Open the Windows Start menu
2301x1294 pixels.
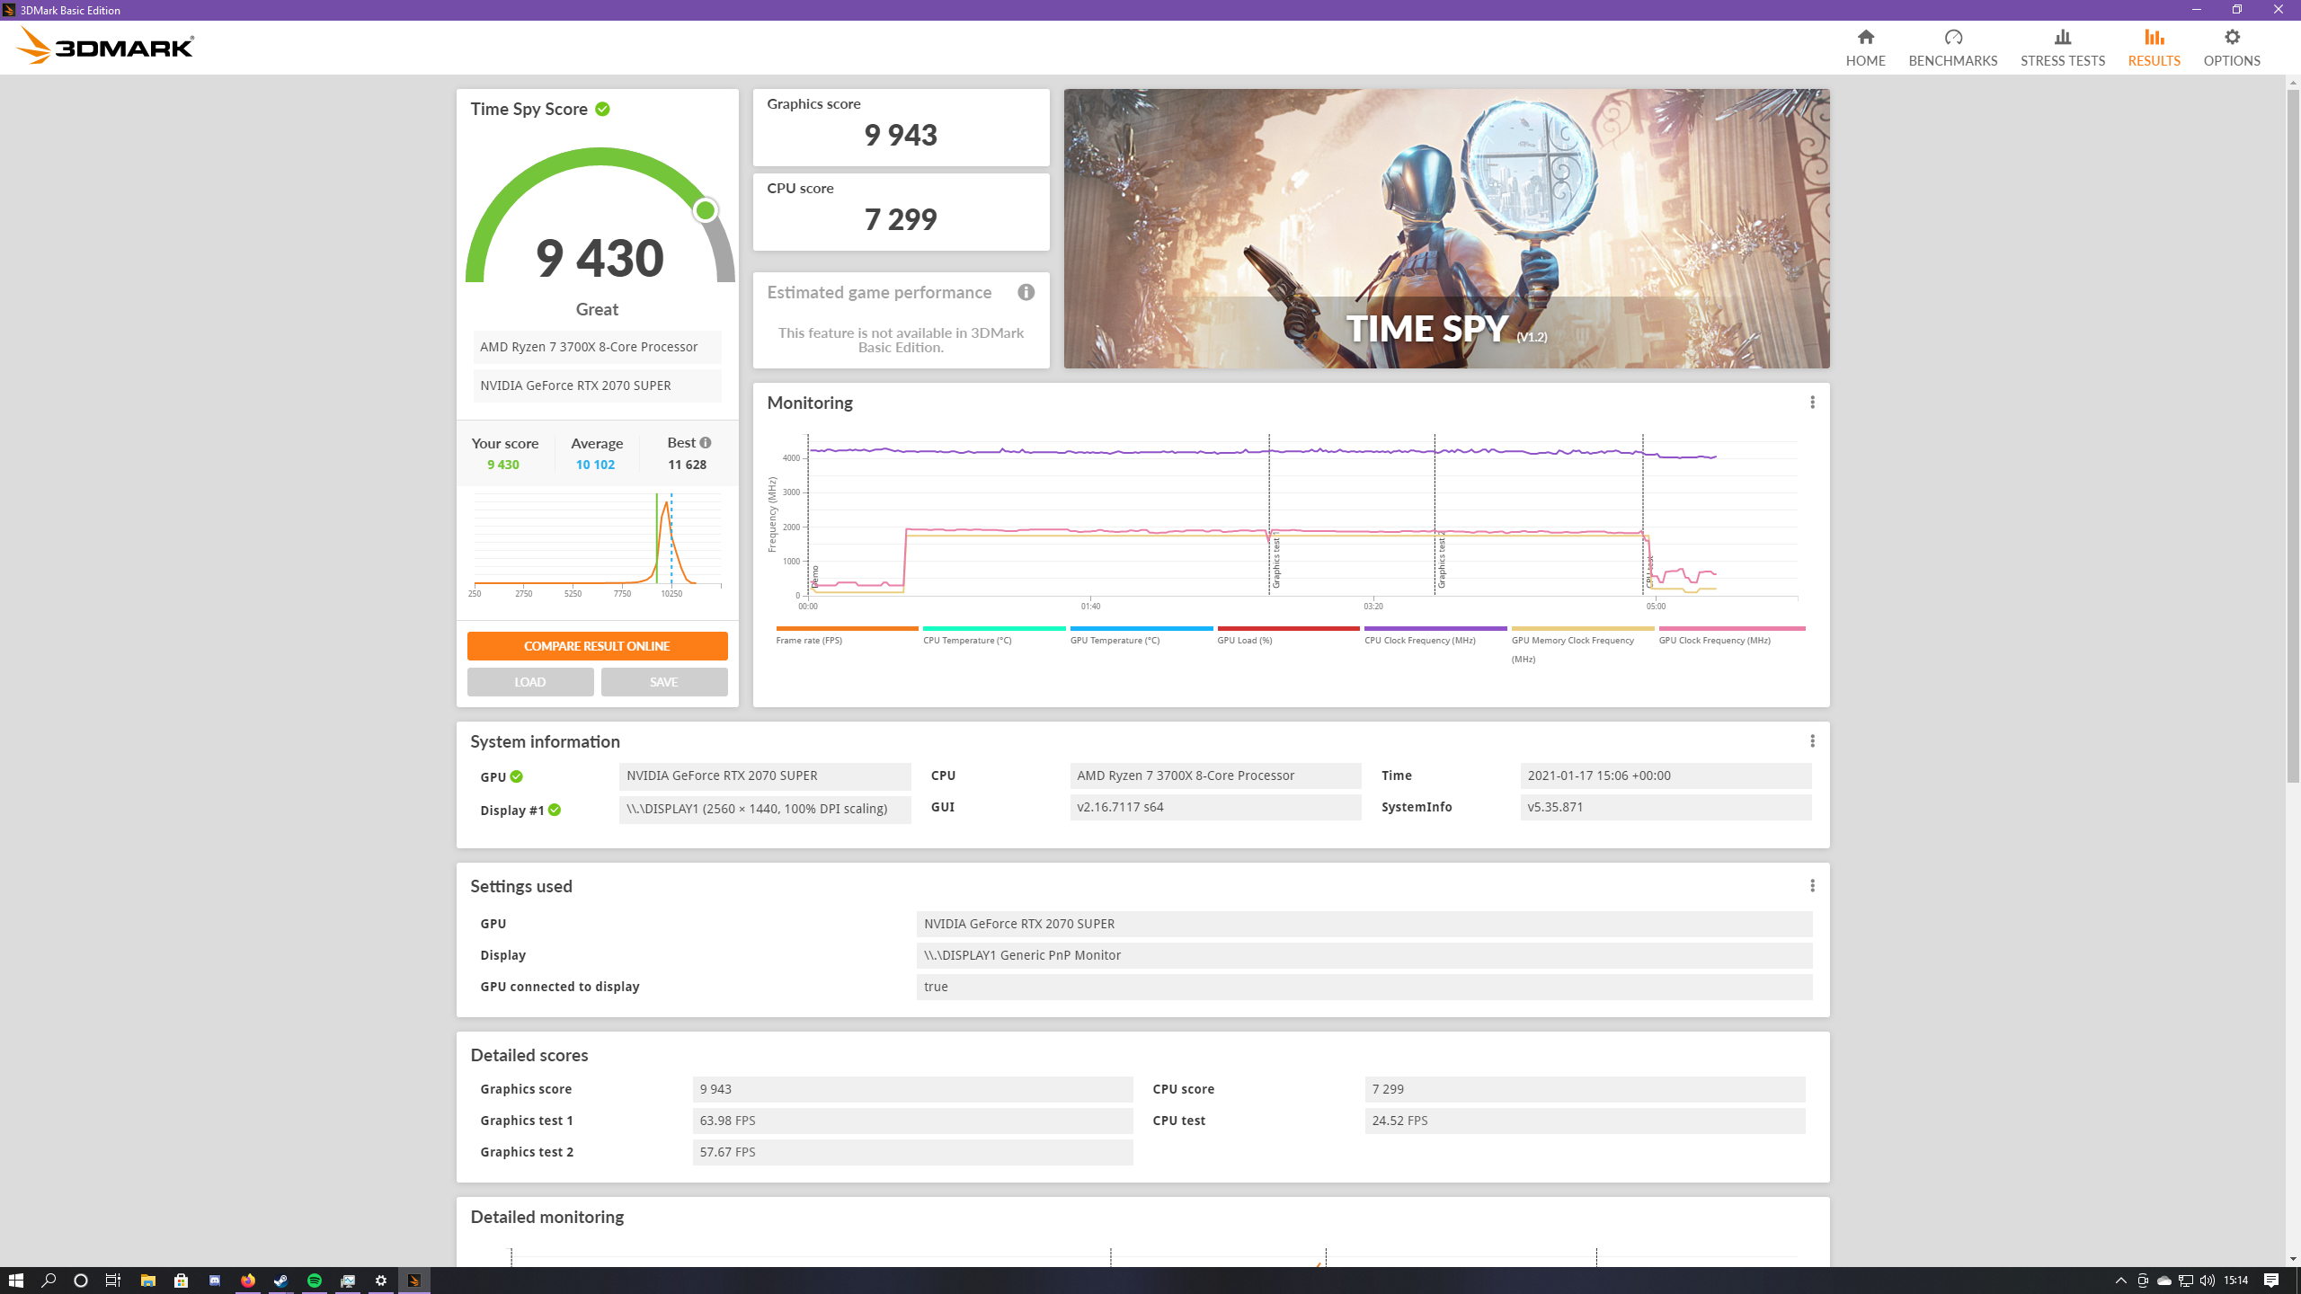(x=15, y=1281)
